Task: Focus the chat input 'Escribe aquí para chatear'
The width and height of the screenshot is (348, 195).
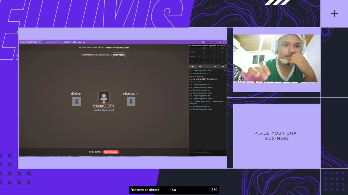Action: (x=208, y=152)
